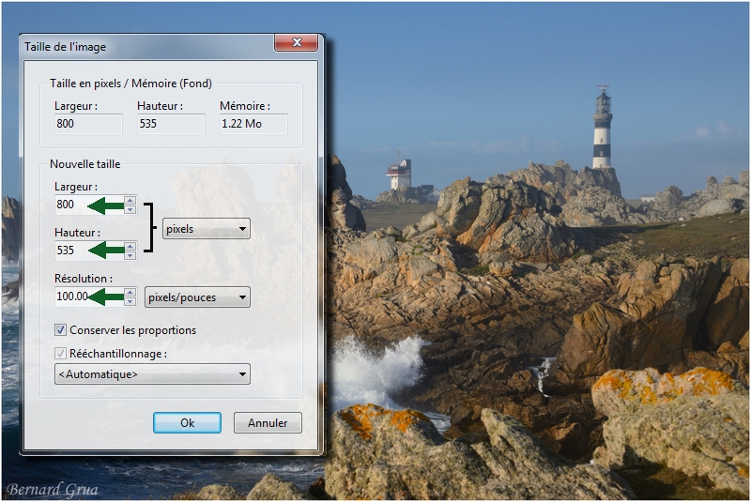Viewport: 751px width, 502px height.
Task: Confirm the resize with Ok button
Action: coord(187,423)
